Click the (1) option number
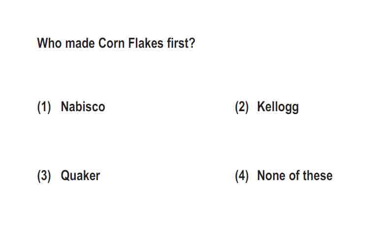The height and width of the screenshot is (246, 369). [x=44, y=107]
